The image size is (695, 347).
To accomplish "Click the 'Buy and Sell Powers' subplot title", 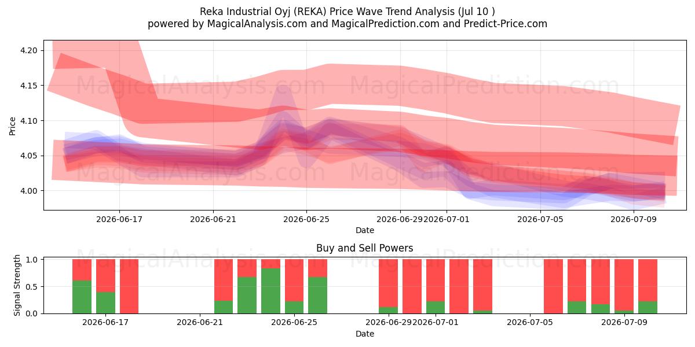I will click(x=365, y=248).
